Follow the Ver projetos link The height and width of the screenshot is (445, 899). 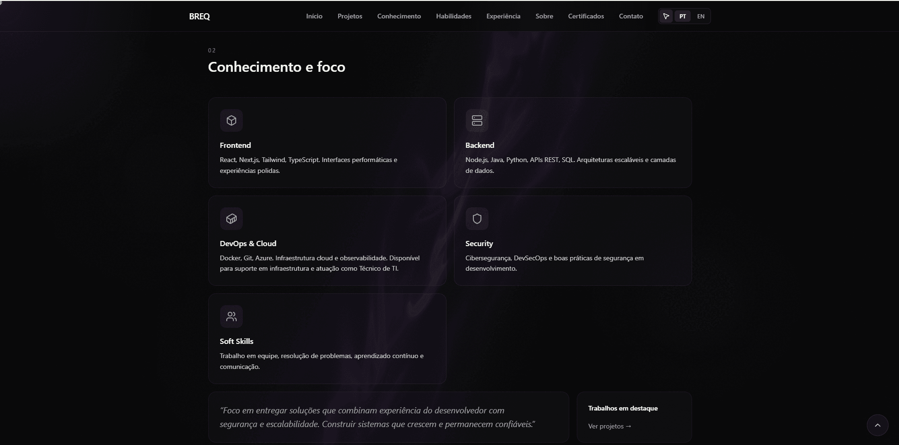click(x=609, y=426)
